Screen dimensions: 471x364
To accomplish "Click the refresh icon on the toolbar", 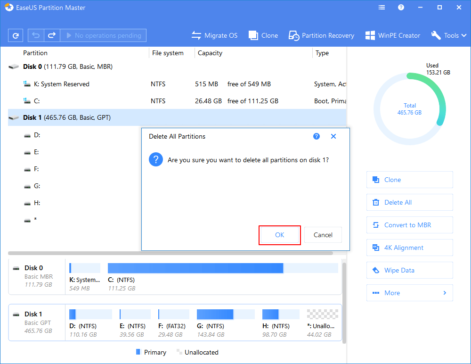I will pyautogui.click(x=15, y=35).
